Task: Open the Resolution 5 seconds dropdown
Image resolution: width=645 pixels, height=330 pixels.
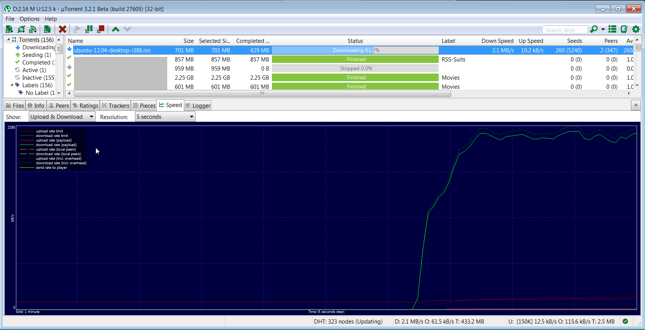Action: [165, 117]
